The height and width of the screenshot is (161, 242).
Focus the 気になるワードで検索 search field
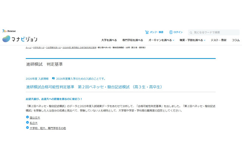coord(214,33)
